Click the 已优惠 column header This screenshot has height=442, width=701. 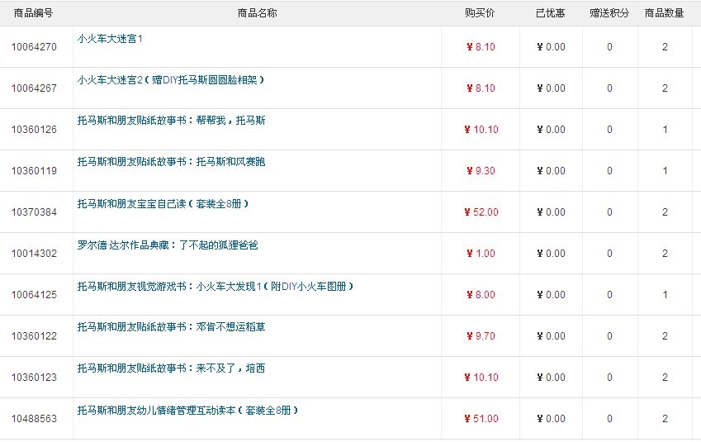[551, 13]
